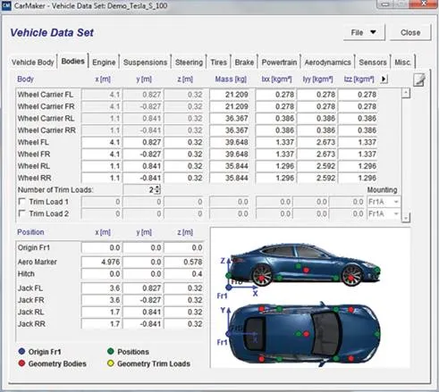Select the Powertrain tab
Screen dimensions: 439x392
pyautogui.click(x=279, y=63)
